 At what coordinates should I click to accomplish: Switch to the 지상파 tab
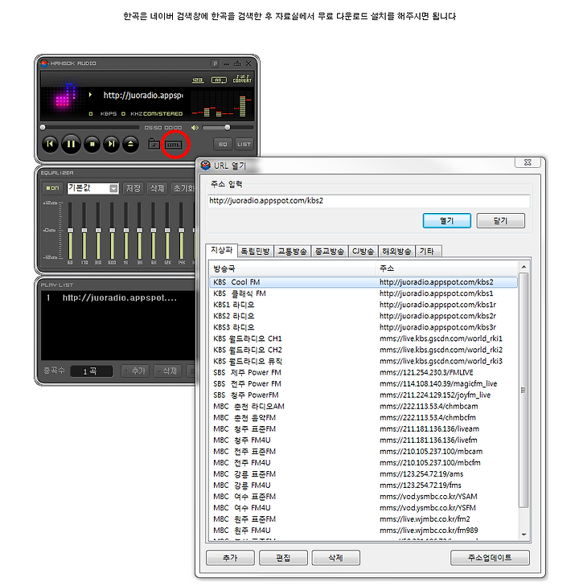tap(221, 250)
